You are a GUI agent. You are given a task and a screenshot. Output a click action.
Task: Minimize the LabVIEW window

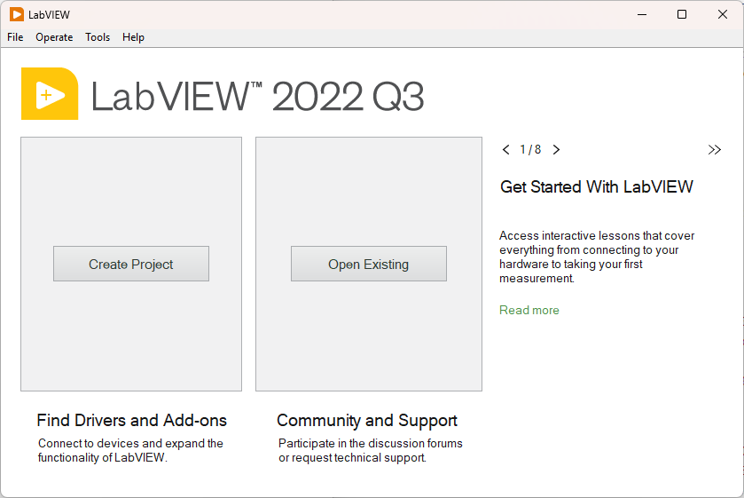click(641, 14)
